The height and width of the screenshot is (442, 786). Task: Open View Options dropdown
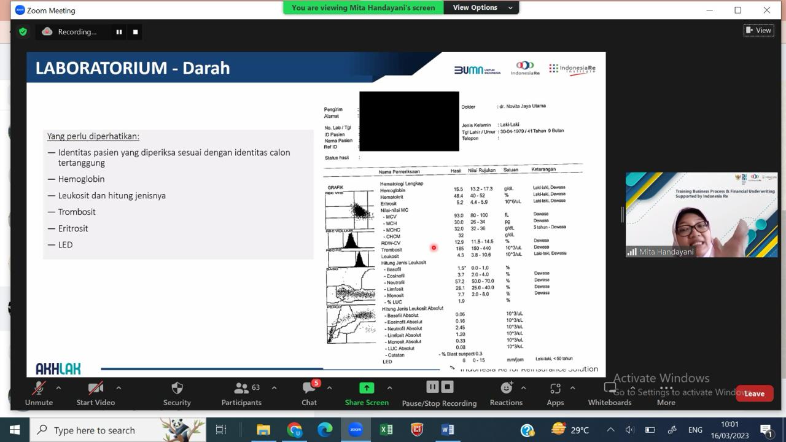point(483,7)
